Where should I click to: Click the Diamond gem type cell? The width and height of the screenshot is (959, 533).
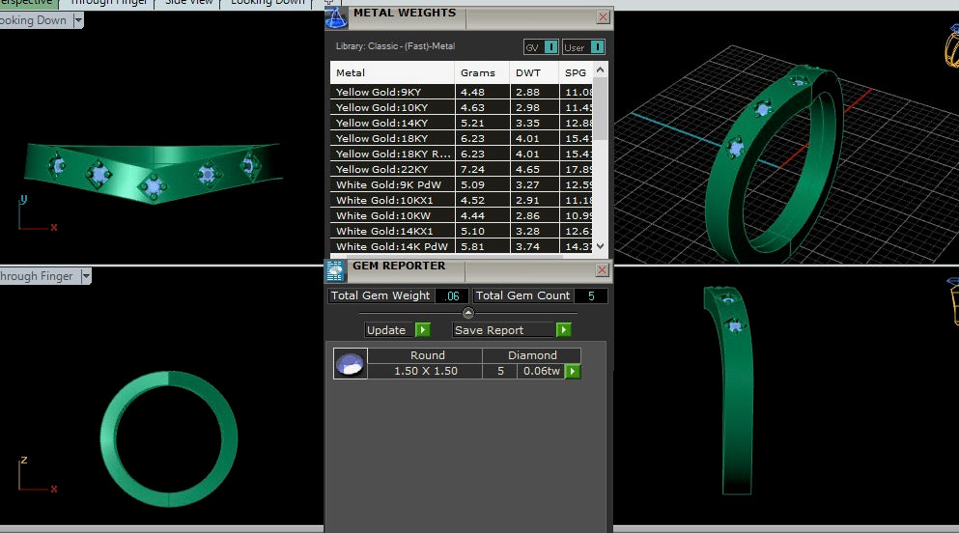[532, 355]
